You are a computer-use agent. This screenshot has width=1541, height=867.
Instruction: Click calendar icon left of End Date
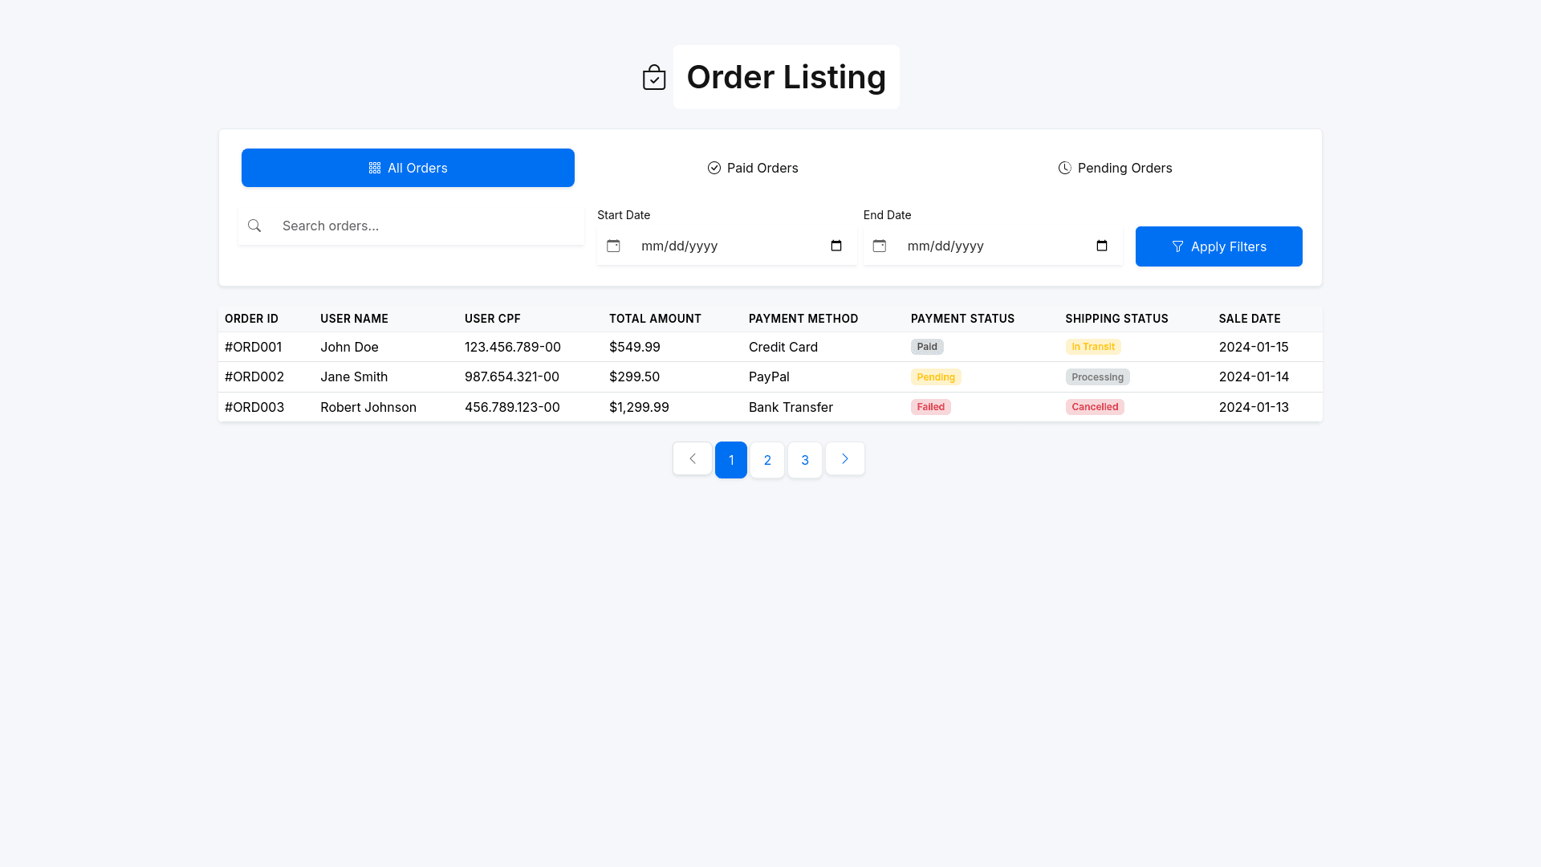pyautogui.click(x=880, y=246)
